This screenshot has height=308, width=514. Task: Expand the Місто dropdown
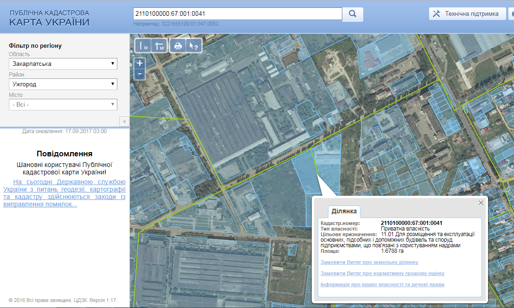tap(63, 104)
